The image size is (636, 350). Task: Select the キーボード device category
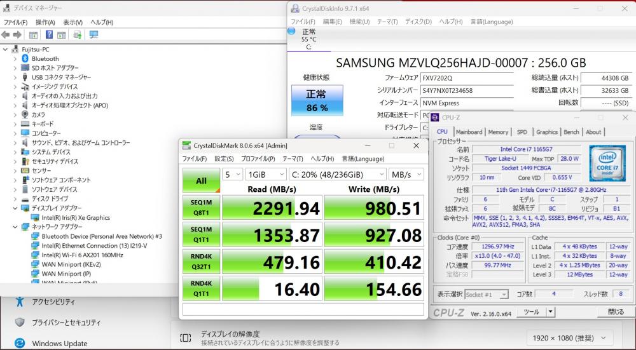pos(42,124)
